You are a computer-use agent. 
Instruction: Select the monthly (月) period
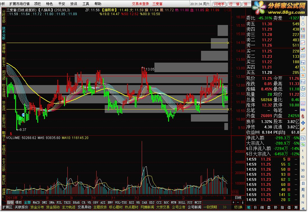point(303,196)
